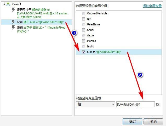
Task: Select the 设置 文字于 百分比 action row
Action: (x=36, y=29)
